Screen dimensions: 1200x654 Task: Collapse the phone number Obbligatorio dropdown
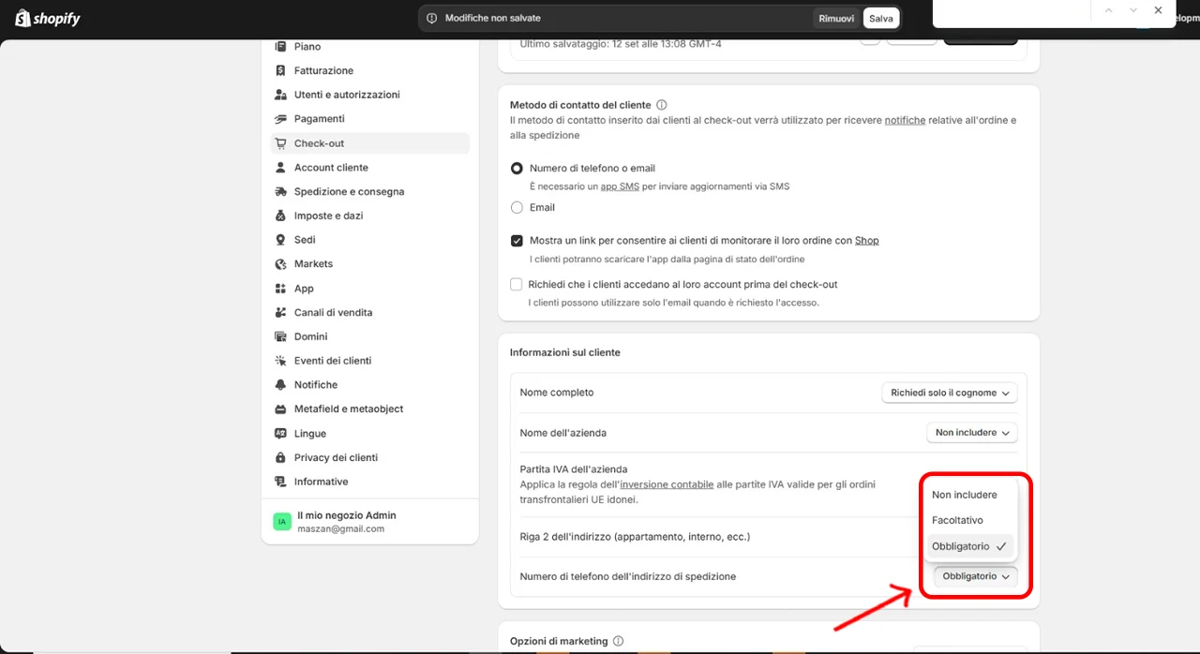click(x=975, y=577)
